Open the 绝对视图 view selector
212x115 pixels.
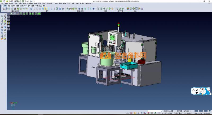179,111
